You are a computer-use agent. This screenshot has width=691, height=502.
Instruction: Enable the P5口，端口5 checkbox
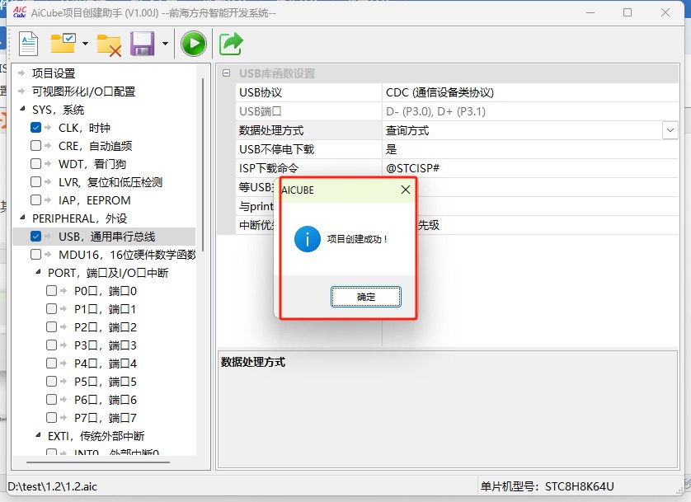click(x=52, y=381)
